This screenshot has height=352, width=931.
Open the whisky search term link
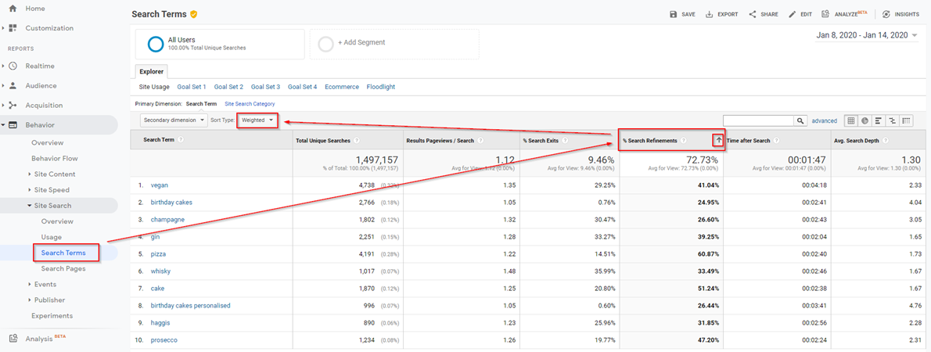coord(160,271)
